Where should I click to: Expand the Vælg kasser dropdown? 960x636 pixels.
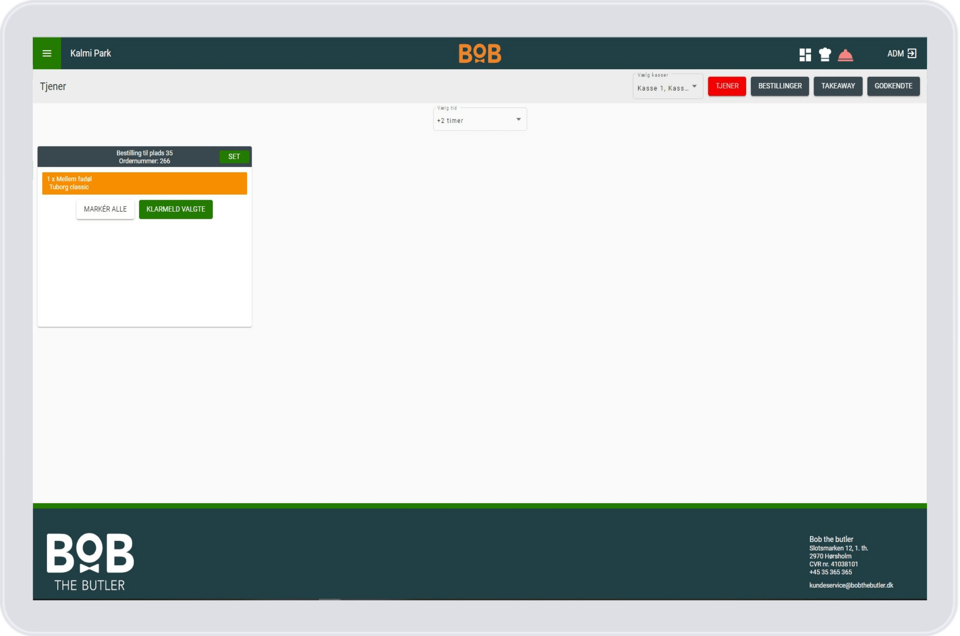coord(668,86)
